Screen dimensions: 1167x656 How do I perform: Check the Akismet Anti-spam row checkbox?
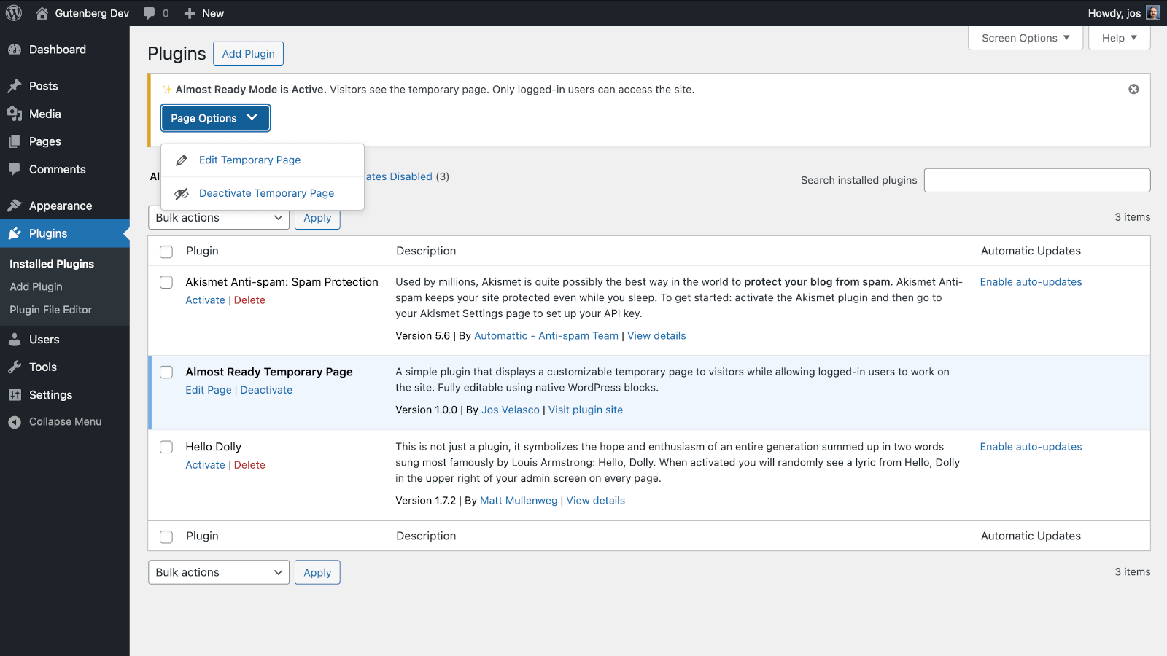(166, 282)
